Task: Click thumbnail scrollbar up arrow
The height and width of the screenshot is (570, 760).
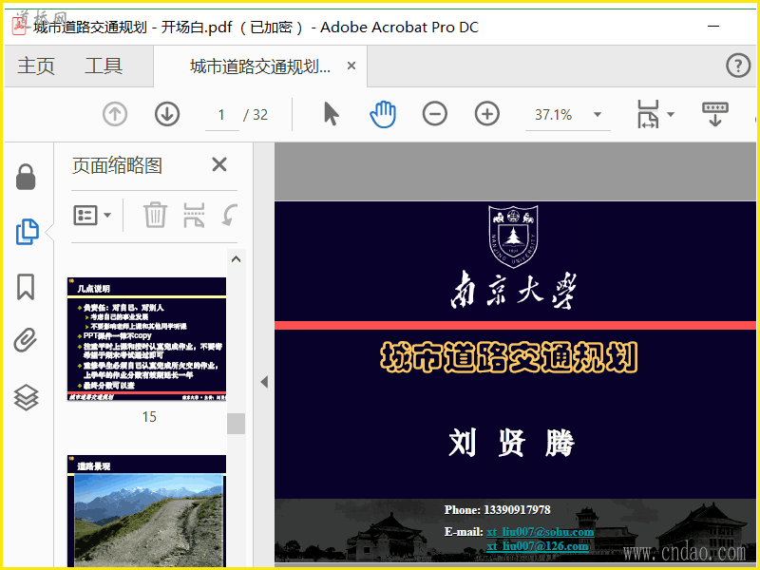Action: pyautogui.click(x=236, y=258)
